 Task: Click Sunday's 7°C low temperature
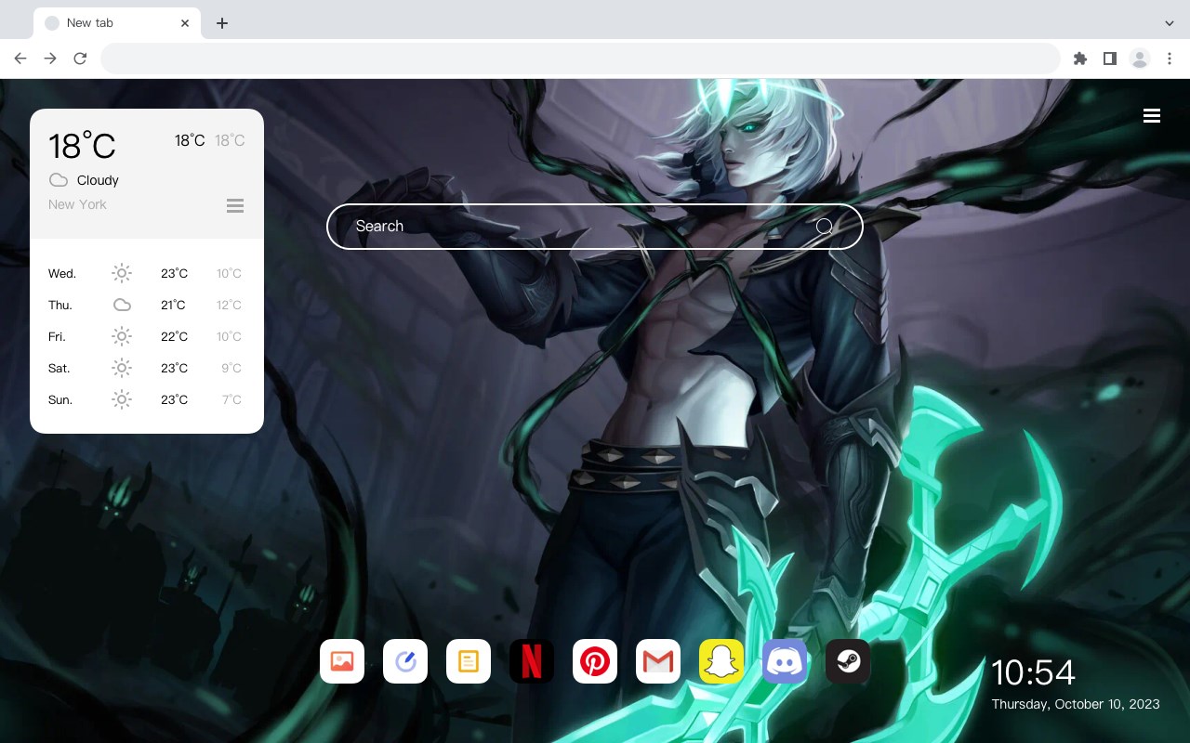231,399
